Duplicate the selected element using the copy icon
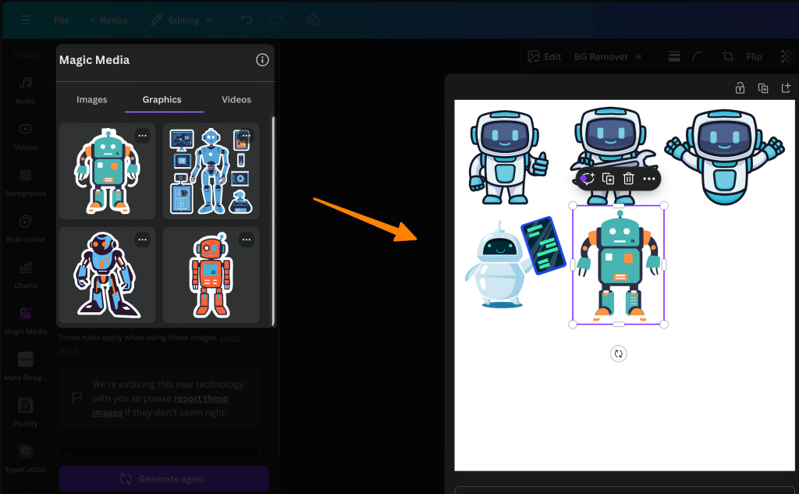 click(x=609, y=179)
